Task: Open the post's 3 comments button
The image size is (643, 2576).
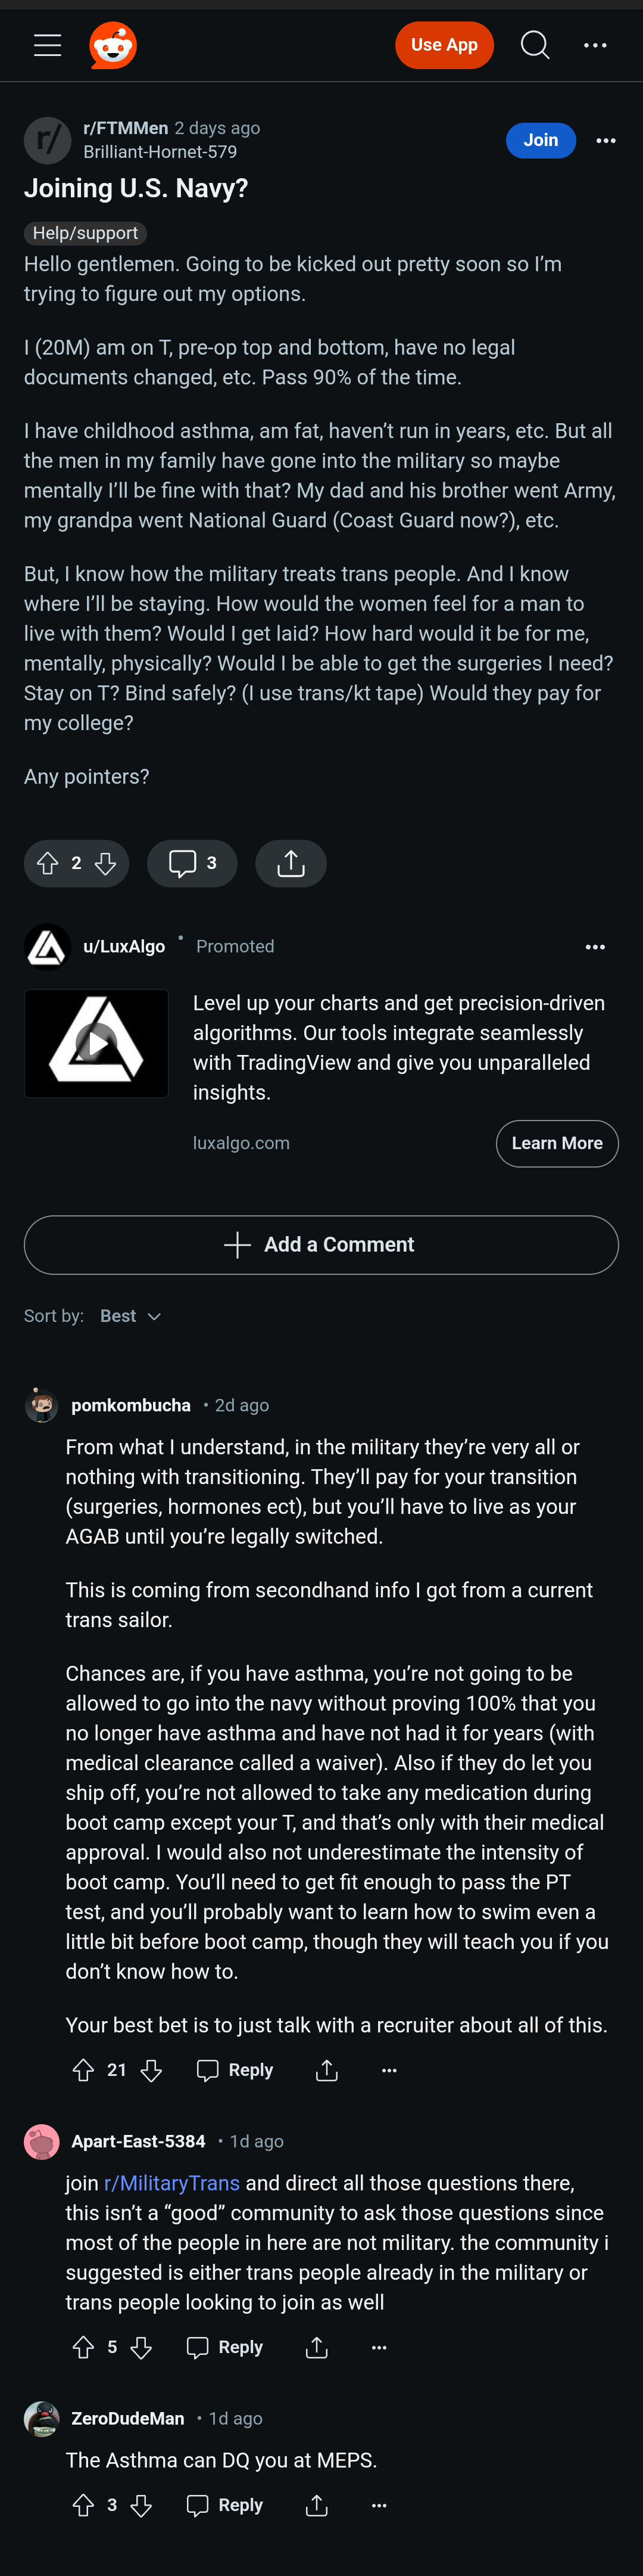Action: 192,863
